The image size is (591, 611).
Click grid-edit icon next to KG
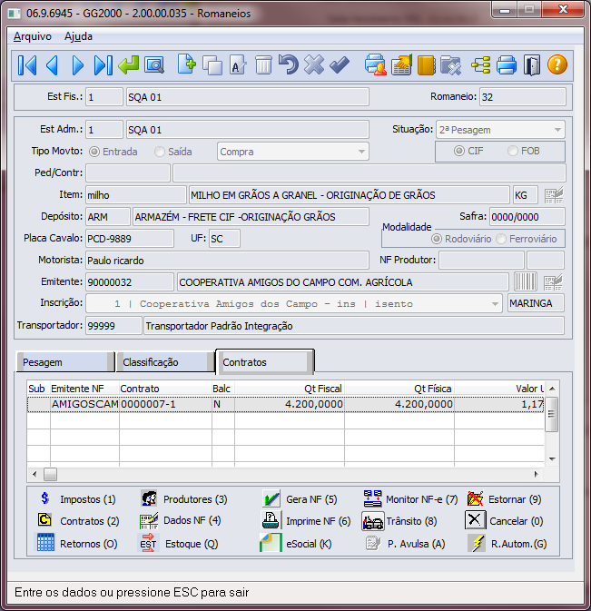554,195
